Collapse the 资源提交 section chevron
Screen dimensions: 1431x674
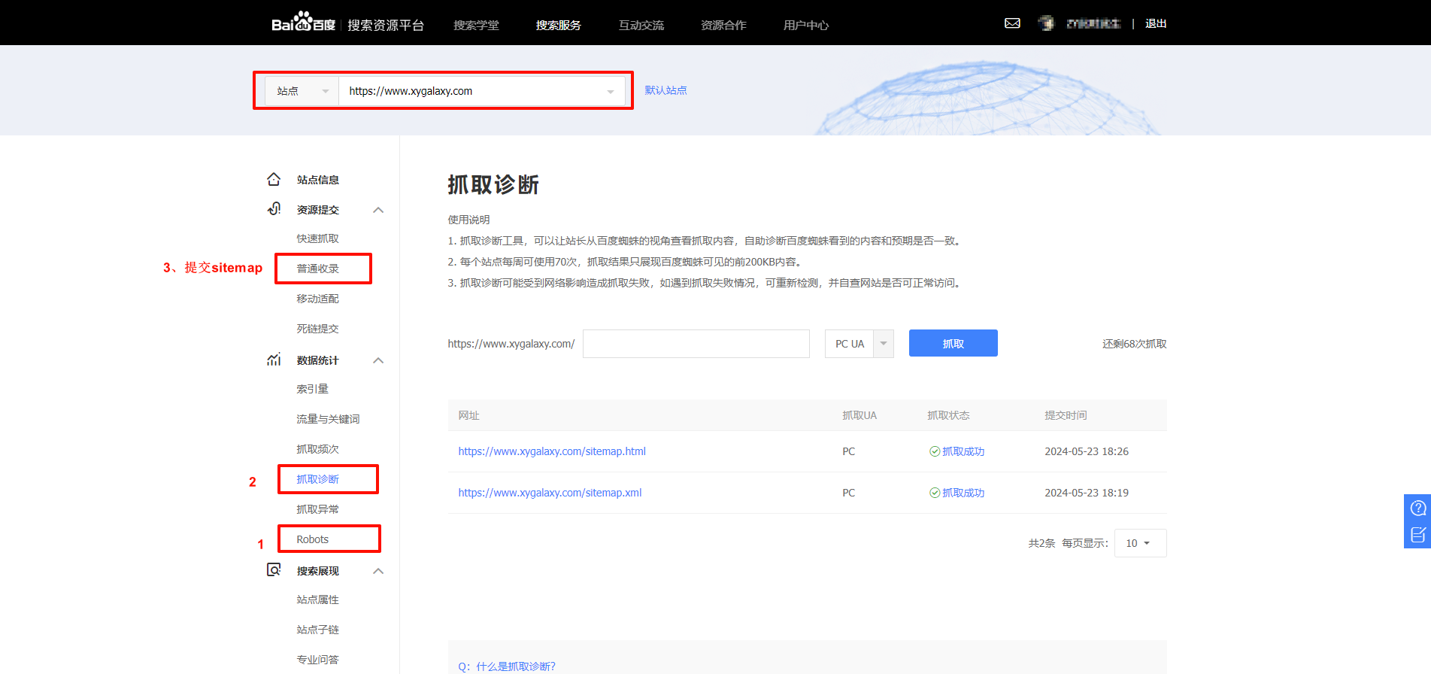click(378, 210)
